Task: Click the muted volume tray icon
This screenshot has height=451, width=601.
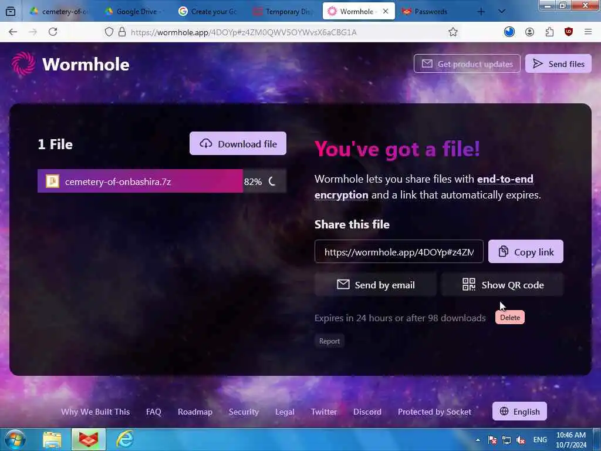Action: 521,440
